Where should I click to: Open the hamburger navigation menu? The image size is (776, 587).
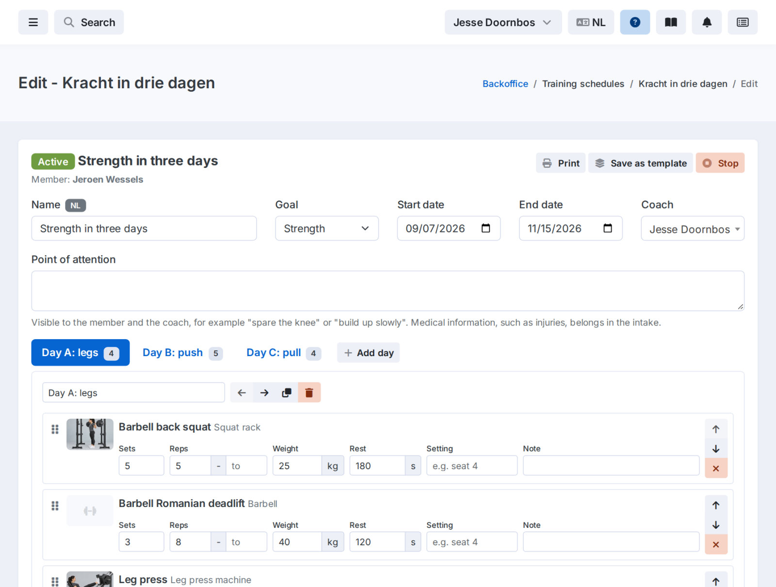click(x=33, y=22)
